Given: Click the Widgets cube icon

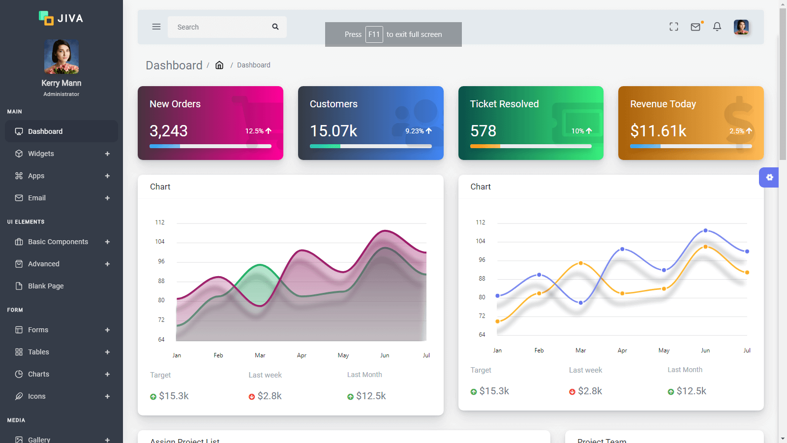Looking at the screenshot, I should click(19, 154).
